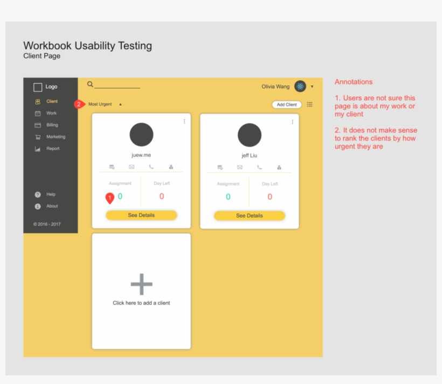Click the large plus icon to add client
The image size is (442, 384).
pyautogui.click(x=141, y=284)
